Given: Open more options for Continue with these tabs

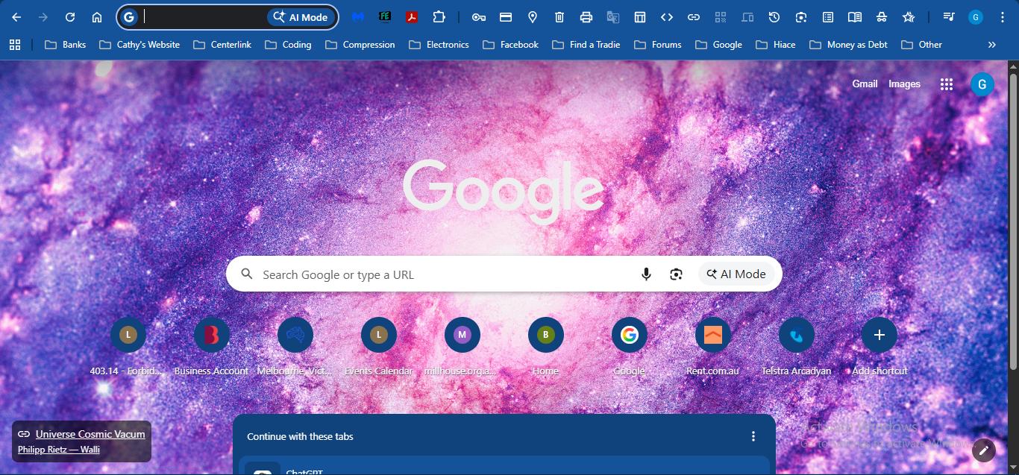Looking at the screenshot, I should [x=753, y=436].
